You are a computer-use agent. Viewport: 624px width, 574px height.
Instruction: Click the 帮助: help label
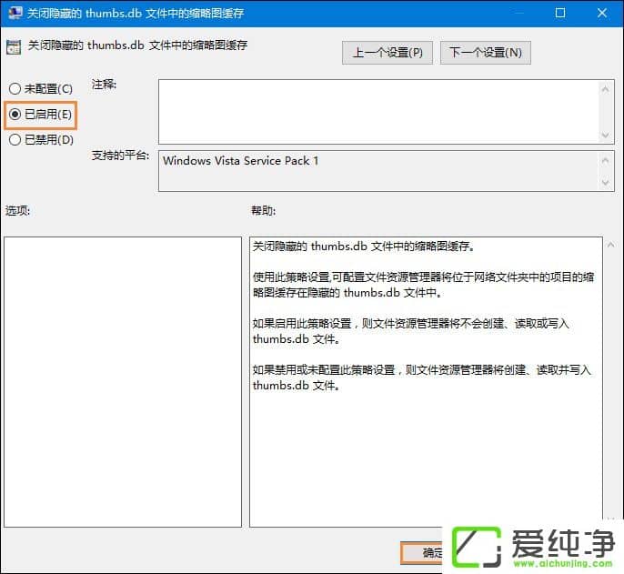pyautogui.click(x=263, y=210)
